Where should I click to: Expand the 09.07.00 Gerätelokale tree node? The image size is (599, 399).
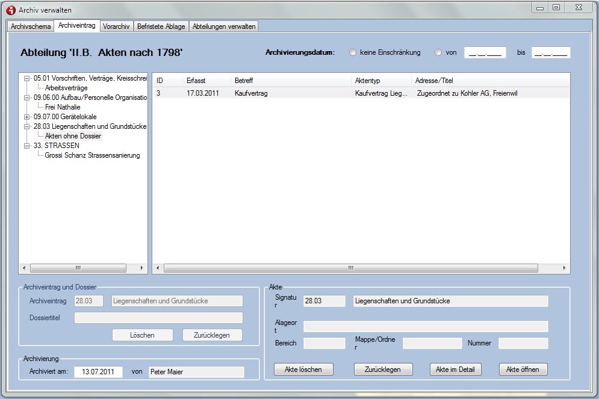(26, 117)
